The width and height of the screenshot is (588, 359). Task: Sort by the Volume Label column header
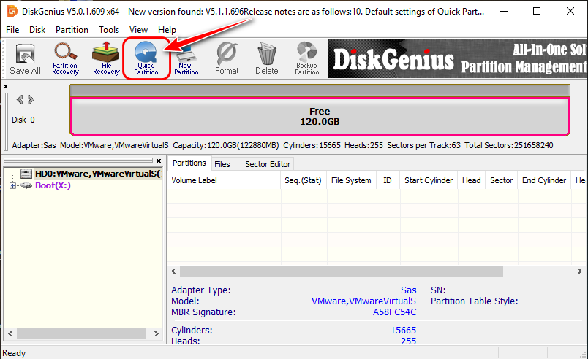tap(225, 180)
